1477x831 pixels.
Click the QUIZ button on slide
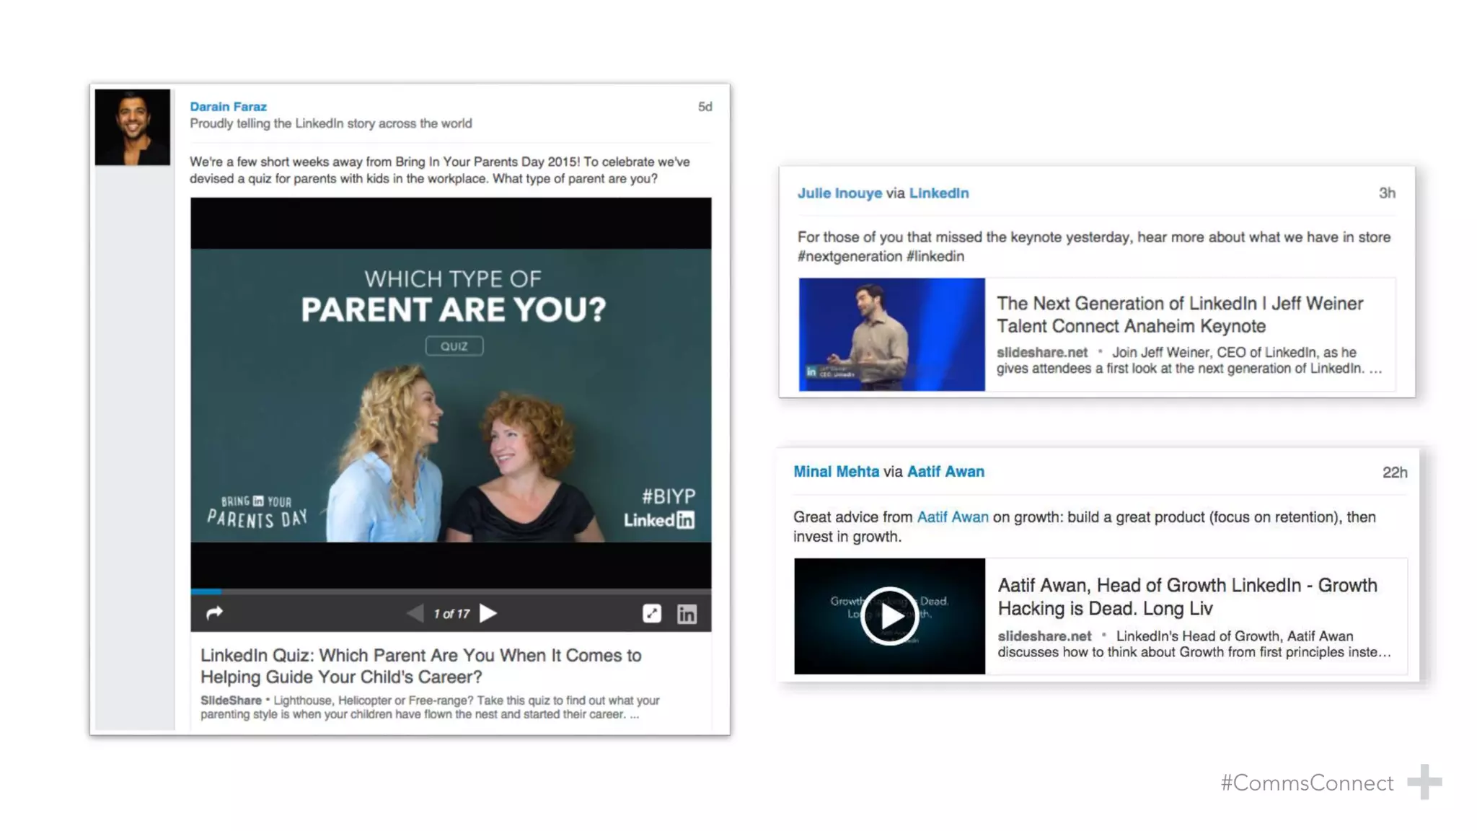point(454,346)
